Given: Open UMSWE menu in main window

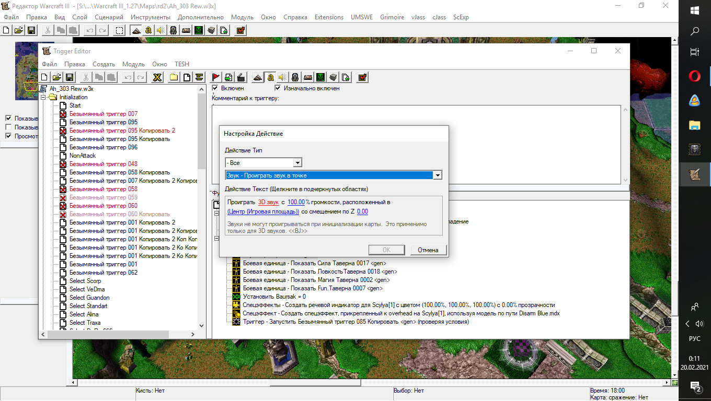Looking at the screenshot, I should [x=362, y=17].
